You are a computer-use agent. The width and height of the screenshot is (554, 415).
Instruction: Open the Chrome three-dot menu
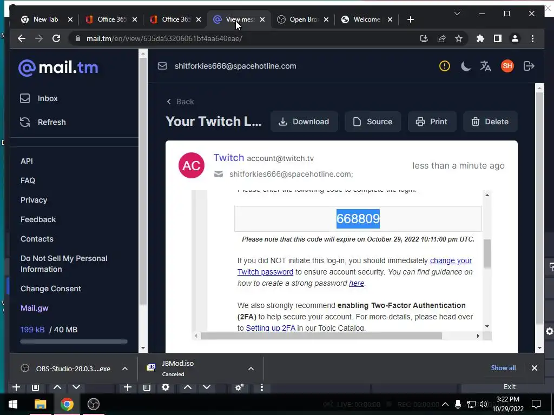[x=532, y=38]
